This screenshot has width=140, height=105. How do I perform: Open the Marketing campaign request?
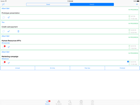10,57
